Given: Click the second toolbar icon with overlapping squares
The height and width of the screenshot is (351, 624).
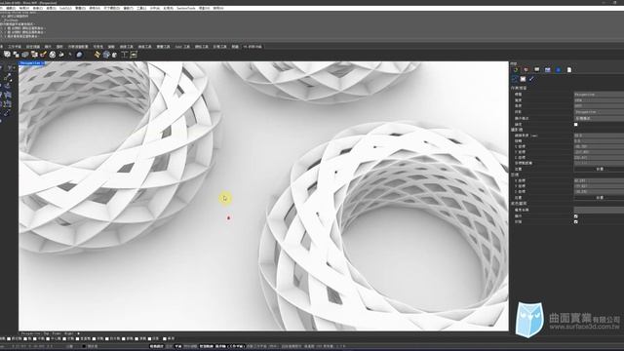Looking at the screenshot, I should tap(16, 55).
